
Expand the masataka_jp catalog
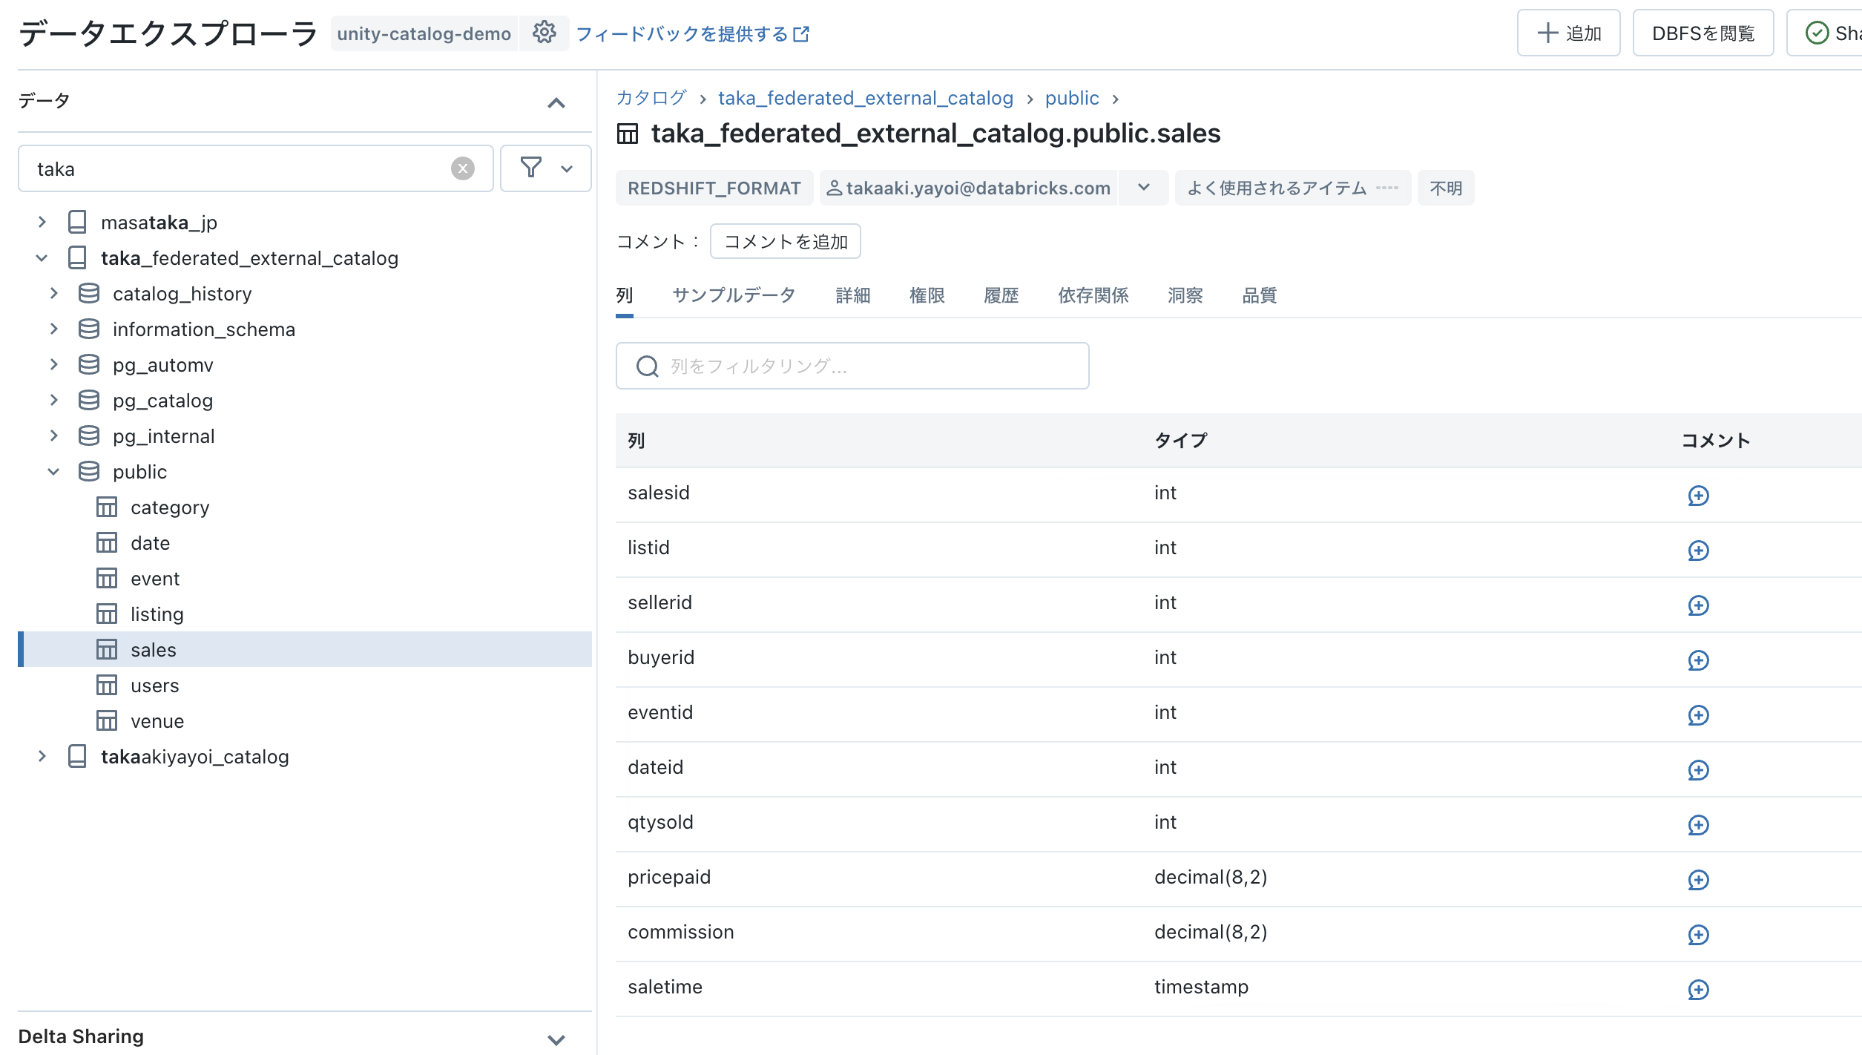pos(42,221)
